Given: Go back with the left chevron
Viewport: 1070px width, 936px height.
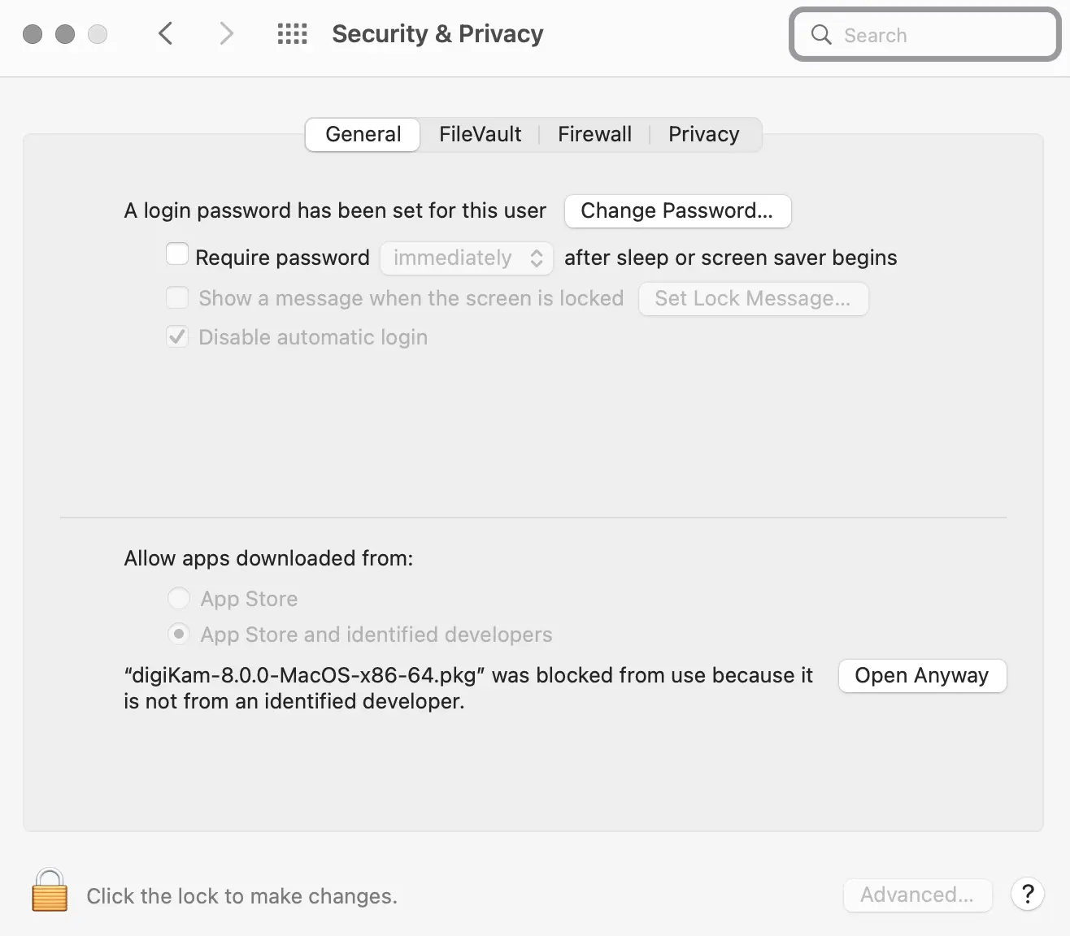Looking at the screenshot, I should 166,34.
